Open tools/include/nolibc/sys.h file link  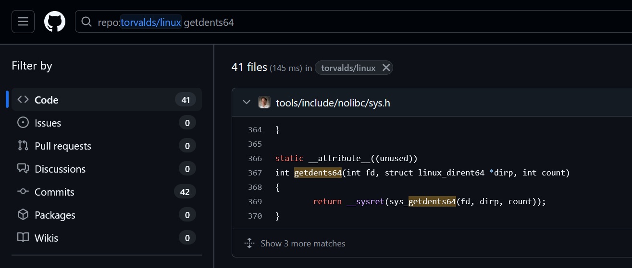333,103
